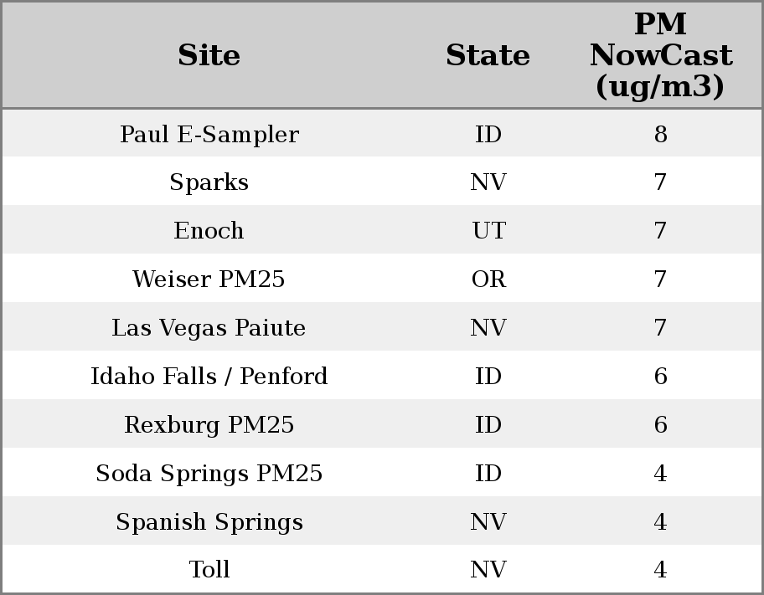Click the Site column header
The width and height of the screenshot is (764, 595).
(209, 55)
